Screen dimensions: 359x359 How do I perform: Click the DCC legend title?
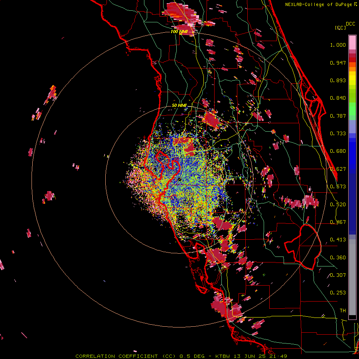[350, 24]
